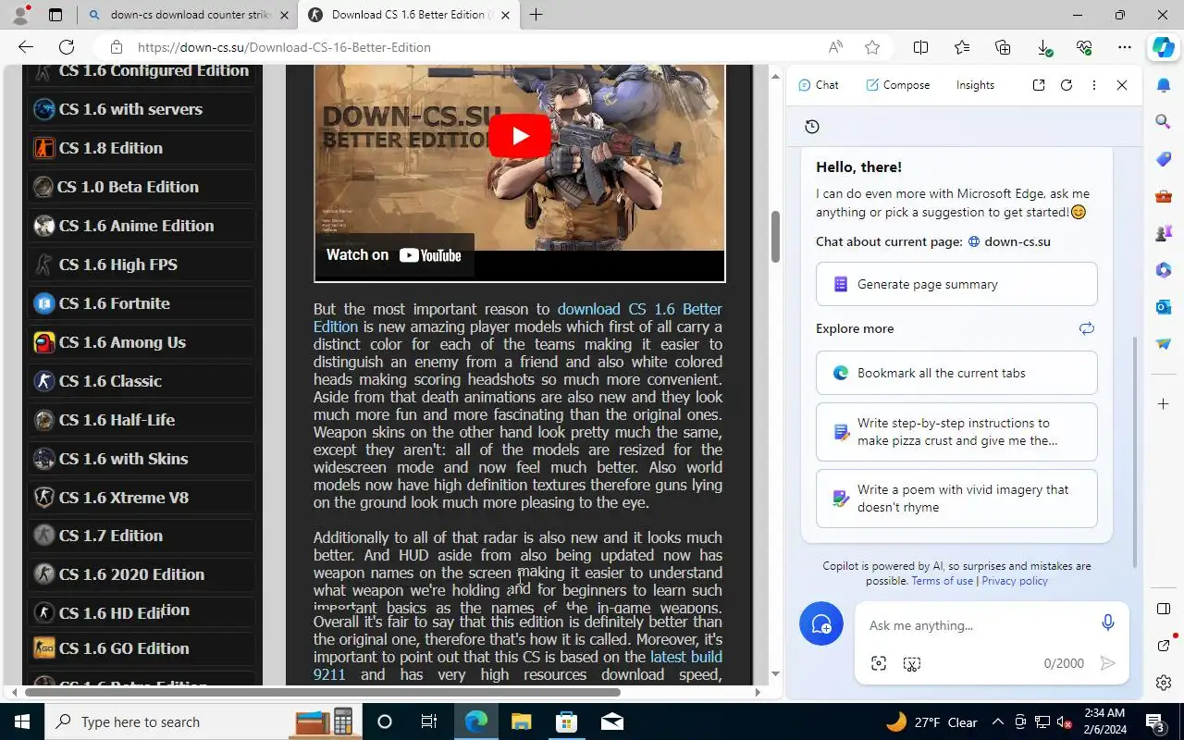The image size is (1184, 740).
Task: Toggle the Copilot sidebar button
Action: coord(1163,47)
